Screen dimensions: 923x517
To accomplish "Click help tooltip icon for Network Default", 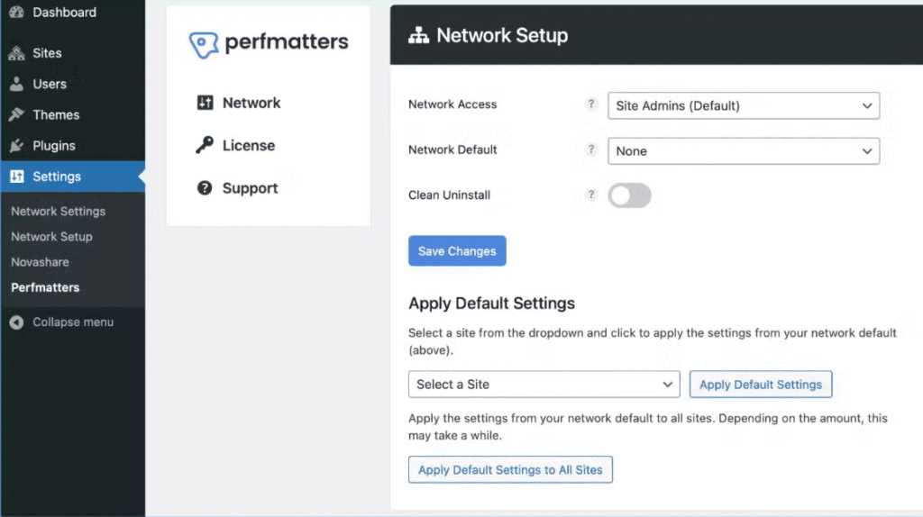I will click(x=591, y=150).
